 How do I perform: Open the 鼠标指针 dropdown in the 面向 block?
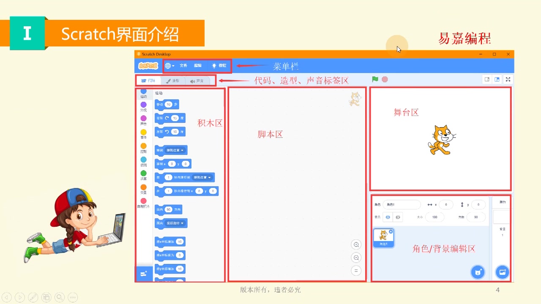coord(175,223)
